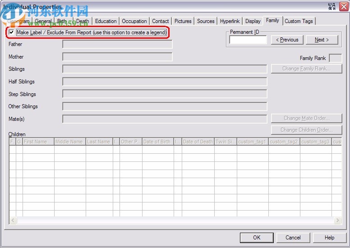Go to the Pictures tab

click(x=183, y=21)
